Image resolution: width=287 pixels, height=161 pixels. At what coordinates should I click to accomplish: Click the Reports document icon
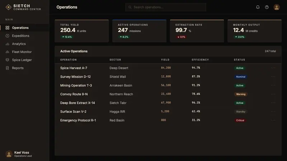(7, 68)
